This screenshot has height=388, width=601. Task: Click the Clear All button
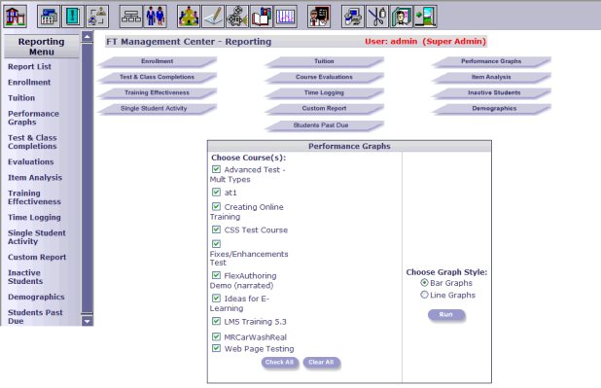pos(321,363)
